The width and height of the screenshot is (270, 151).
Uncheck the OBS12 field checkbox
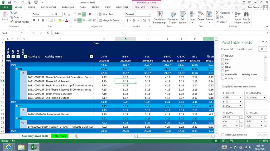pos(223,56)
